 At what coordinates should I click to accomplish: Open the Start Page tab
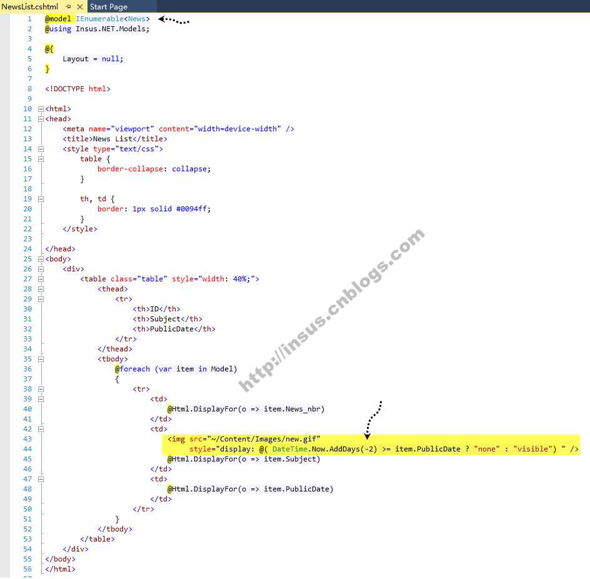[x=109, y=7]
